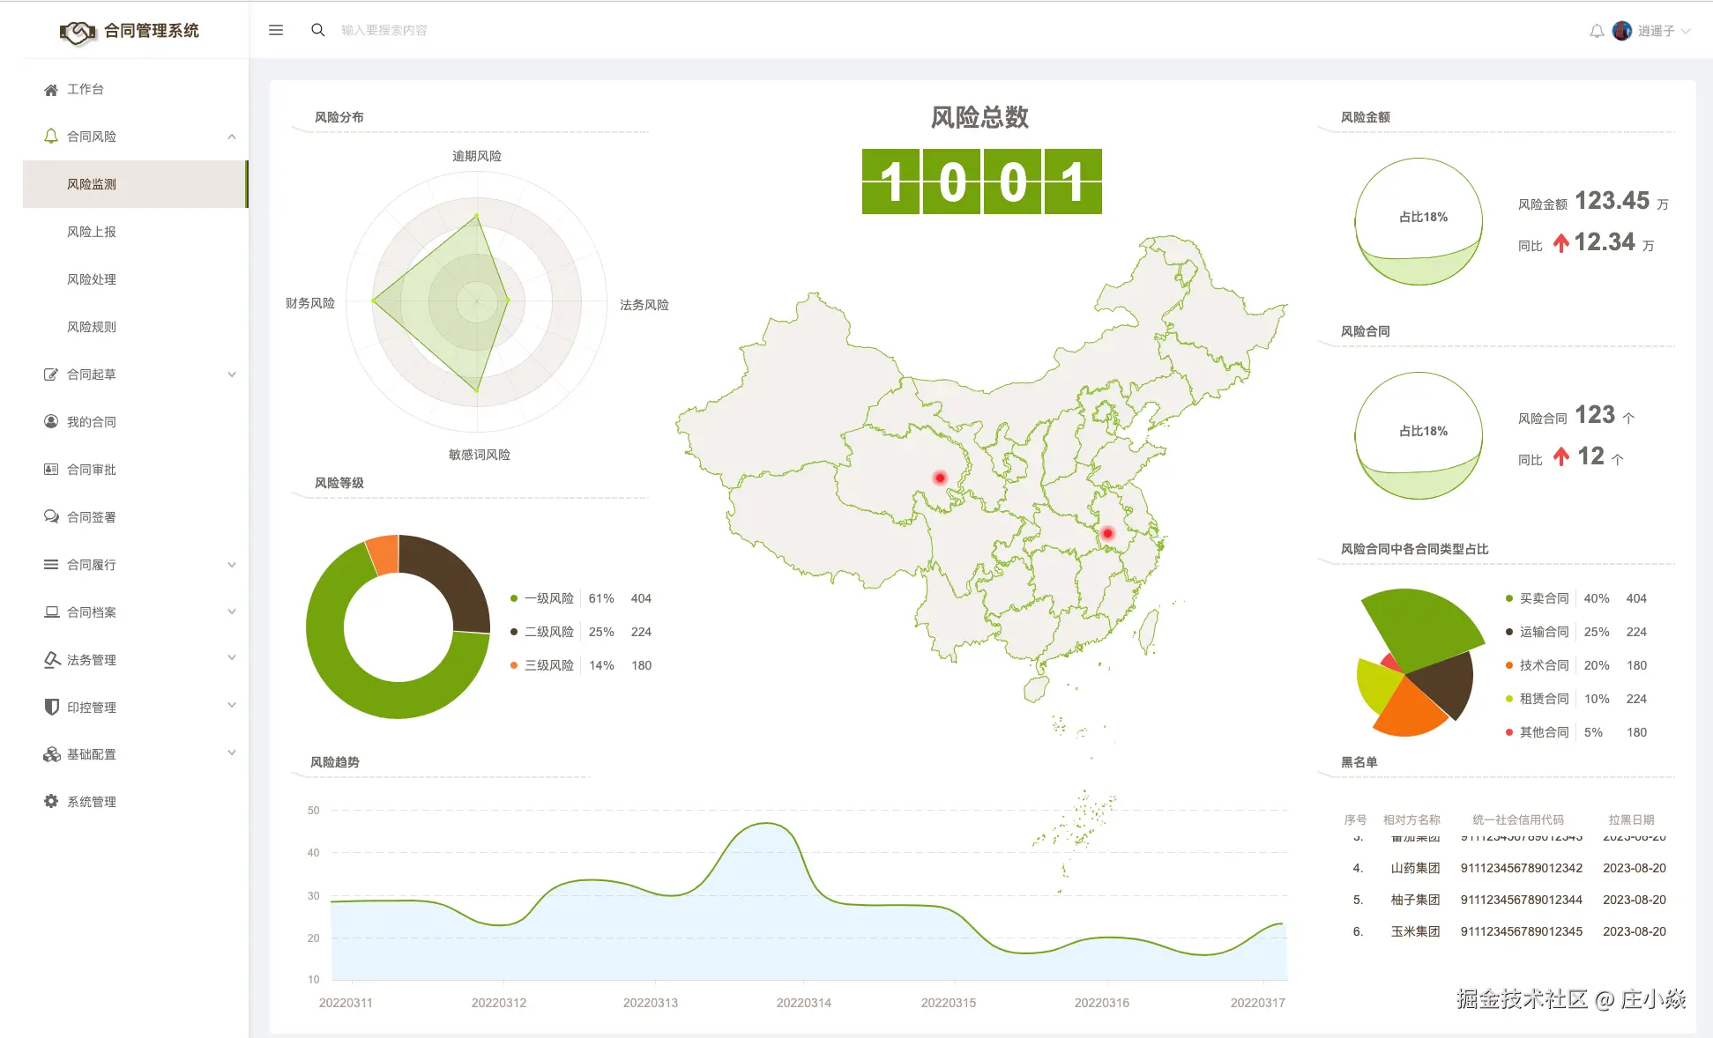Click the 系统管理 gear icon
This screenshot has width=1713, height=1038.
51,802
